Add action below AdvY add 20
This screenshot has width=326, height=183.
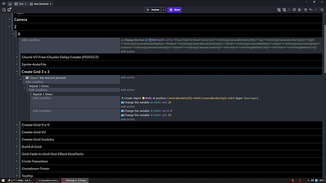coord(128,119)
